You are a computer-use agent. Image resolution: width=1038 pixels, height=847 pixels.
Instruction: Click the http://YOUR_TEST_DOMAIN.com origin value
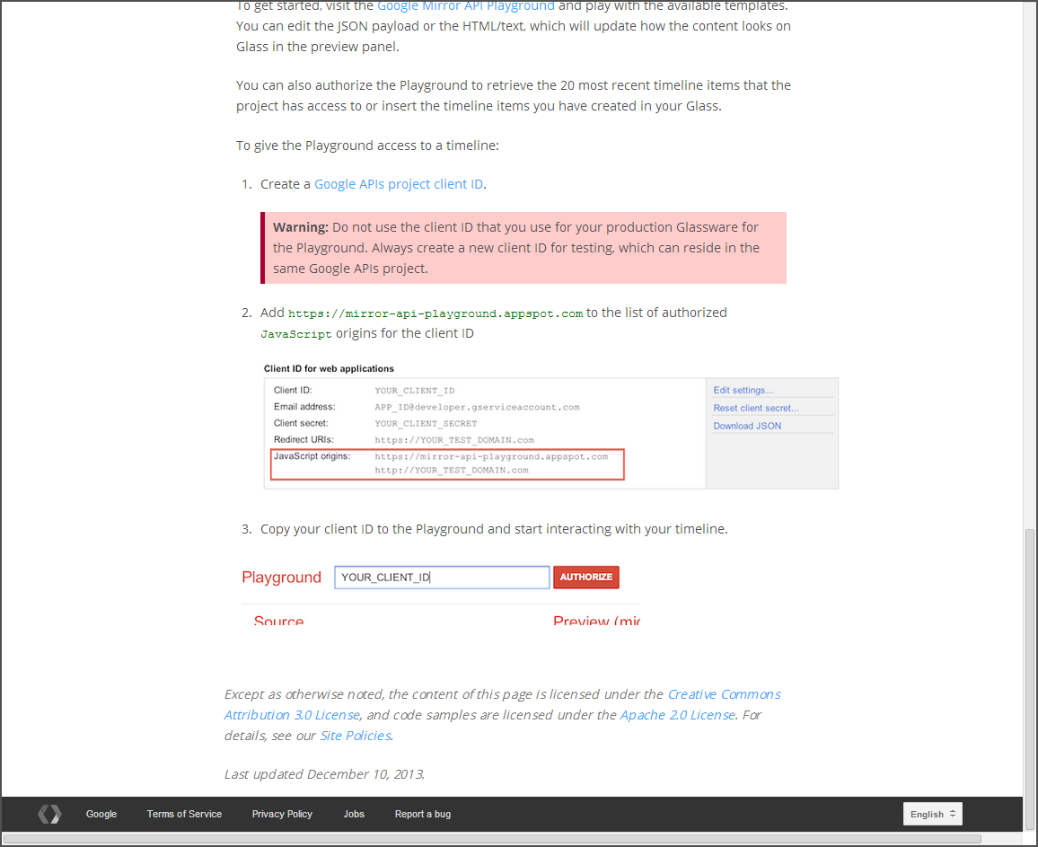point(452,470)
